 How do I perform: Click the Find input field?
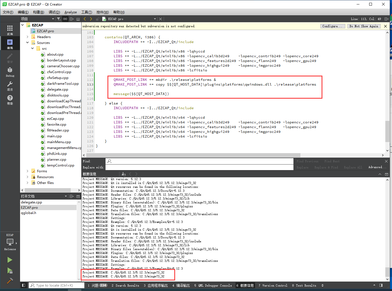click(199, 161)
